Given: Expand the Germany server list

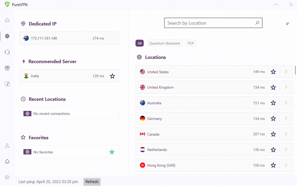Looking at the screenshot, I should (x=286, y=118).
